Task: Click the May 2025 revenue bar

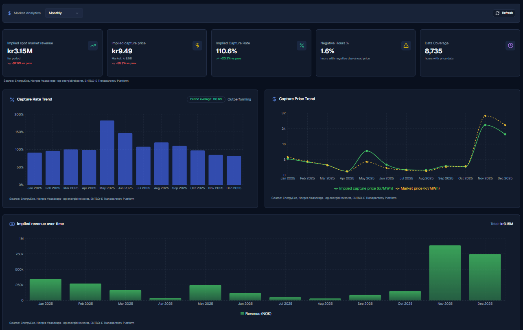Action: coord(205,293)
